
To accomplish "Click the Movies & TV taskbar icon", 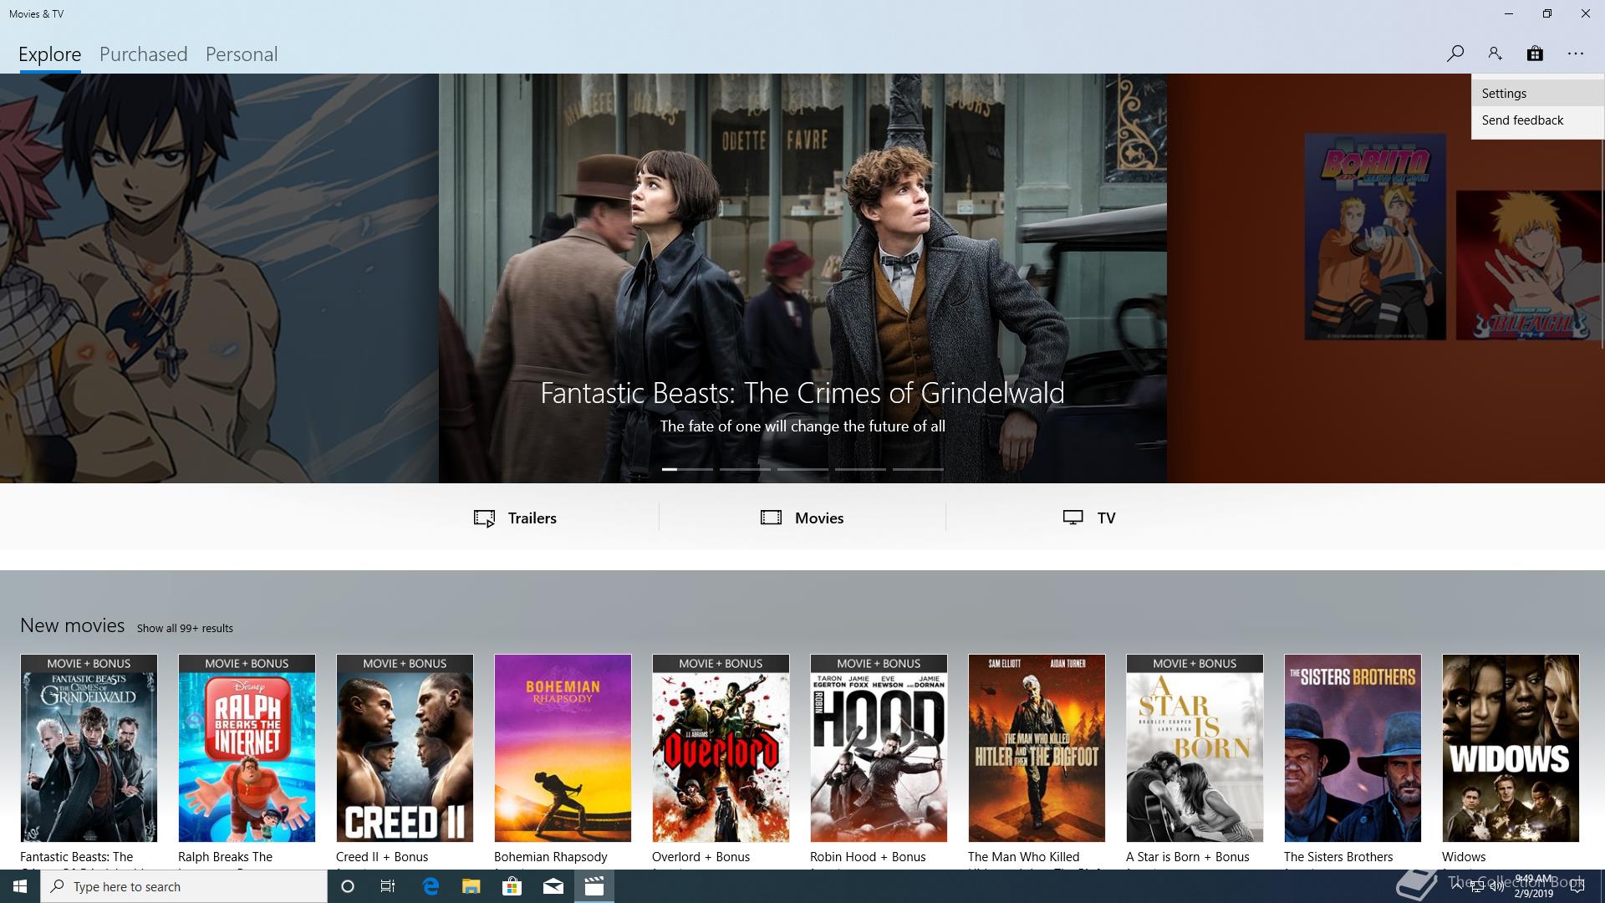I will (x=594, y=886).
